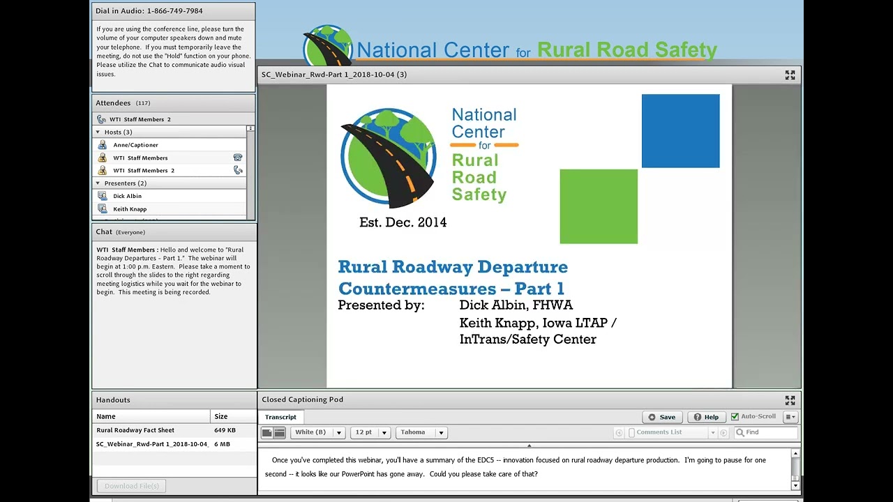Screen dimensions: 893x502
Task: Click the SC_Webinar_Rwd-Part 1 share pod title
Action: (334, 75)
